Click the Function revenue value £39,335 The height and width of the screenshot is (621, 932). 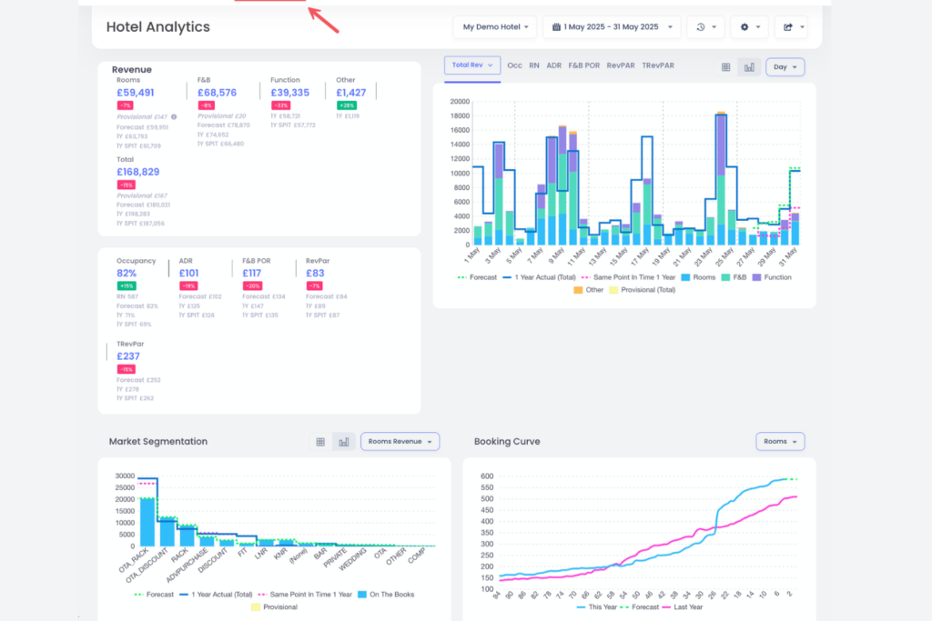pyautogui.click(x=290, y=93)
